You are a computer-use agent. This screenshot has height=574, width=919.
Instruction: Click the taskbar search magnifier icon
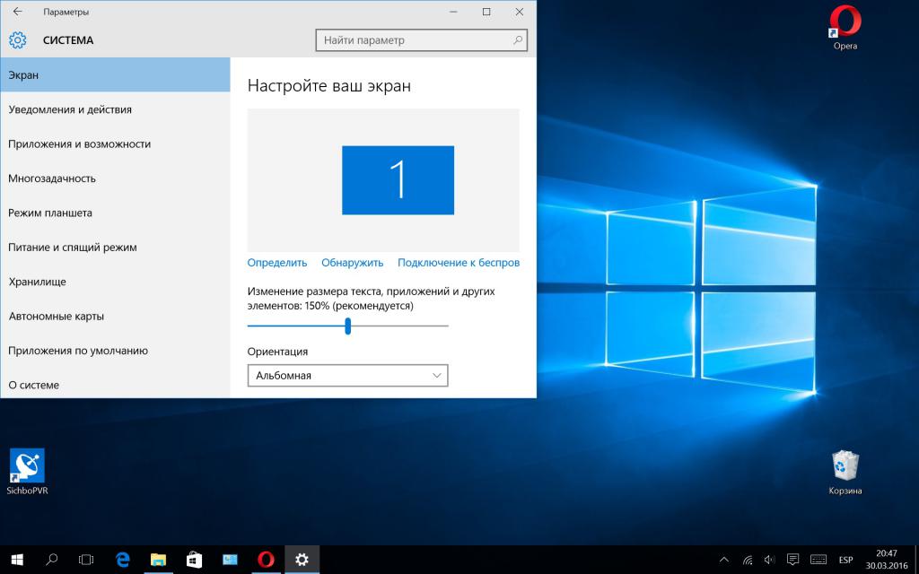[52, 559]
